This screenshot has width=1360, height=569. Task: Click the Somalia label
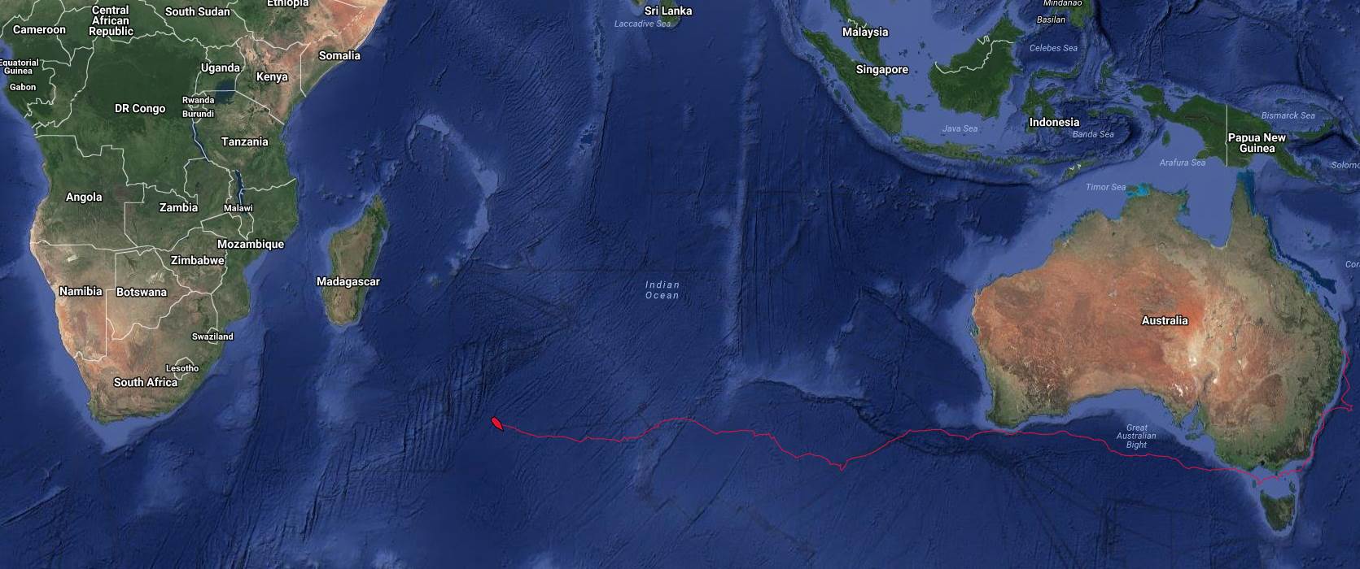pos(339,56)
